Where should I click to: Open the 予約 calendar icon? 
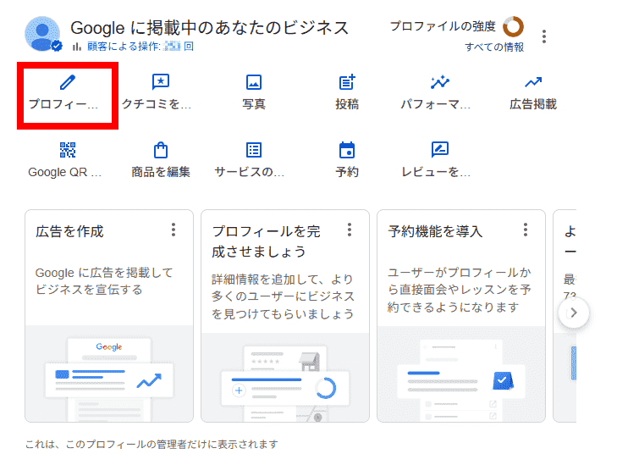click(x=347, y=150)
